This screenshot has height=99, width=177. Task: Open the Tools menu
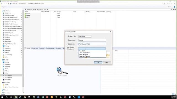coord(45,10)
